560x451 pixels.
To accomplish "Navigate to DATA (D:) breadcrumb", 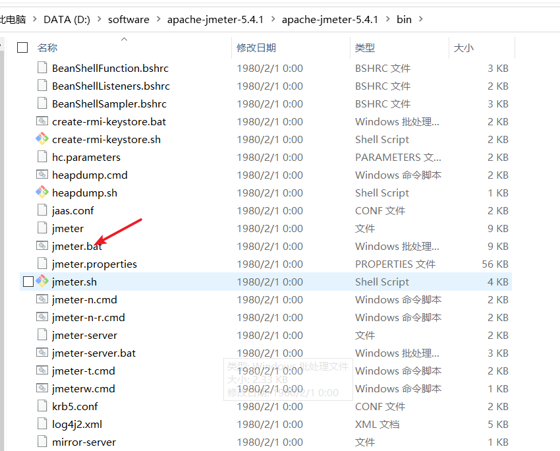I will (x=67, y=19).
